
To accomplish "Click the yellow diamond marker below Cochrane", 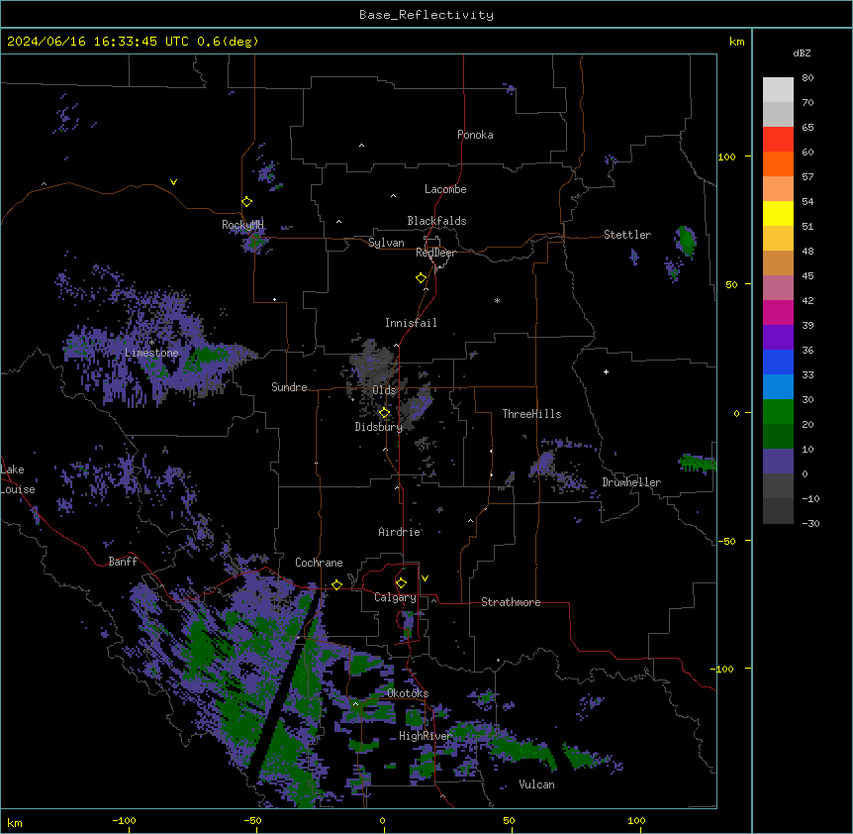I will [x=336, y=584].
